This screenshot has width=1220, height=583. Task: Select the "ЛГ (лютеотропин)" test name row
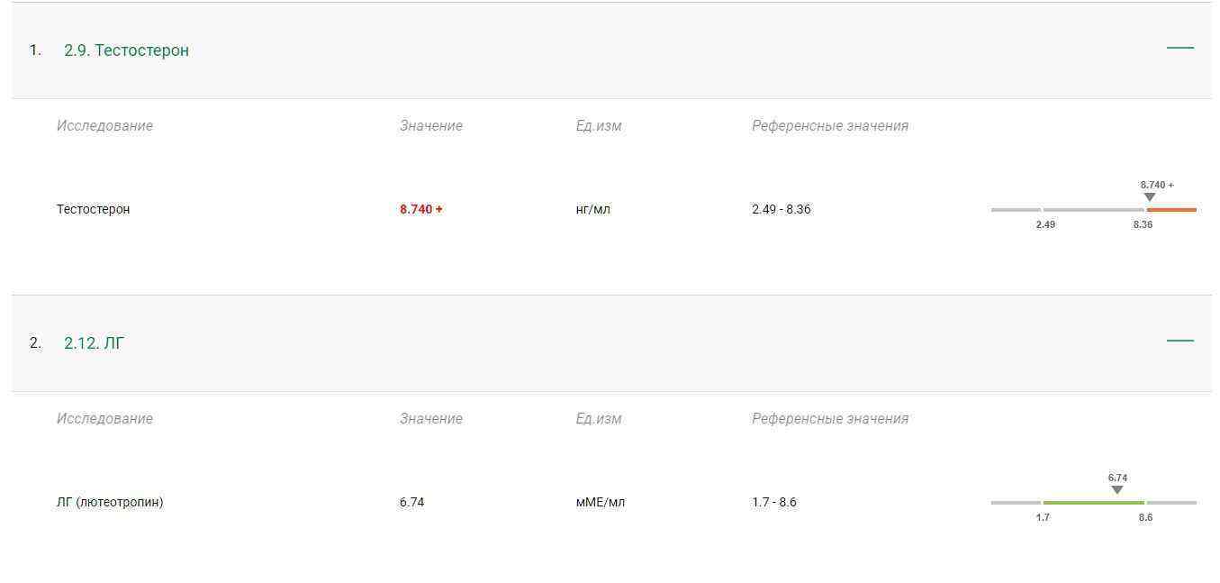110,502
